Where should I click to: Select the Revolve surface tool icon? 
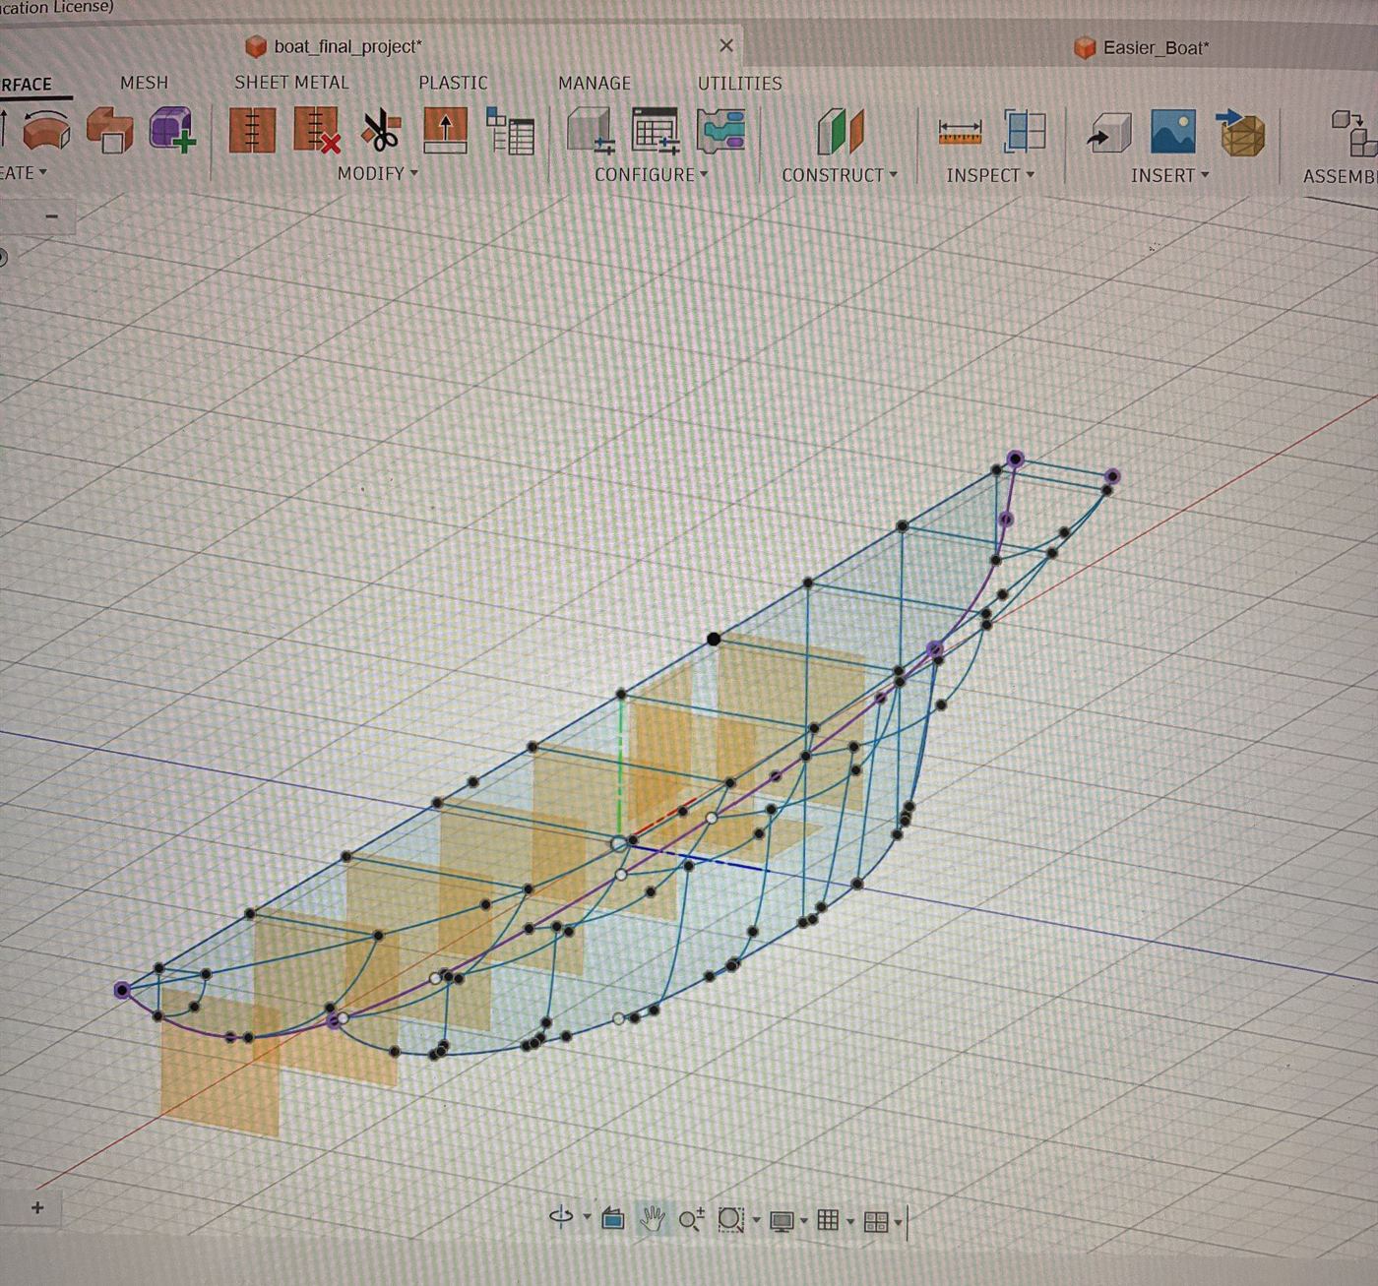pyautogui.click(x=46, y=130)
